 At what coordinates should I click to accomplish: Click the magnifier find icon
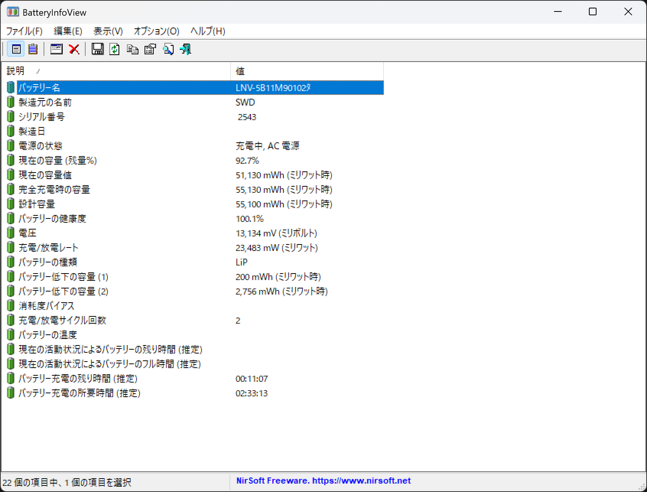coord(168,49)
